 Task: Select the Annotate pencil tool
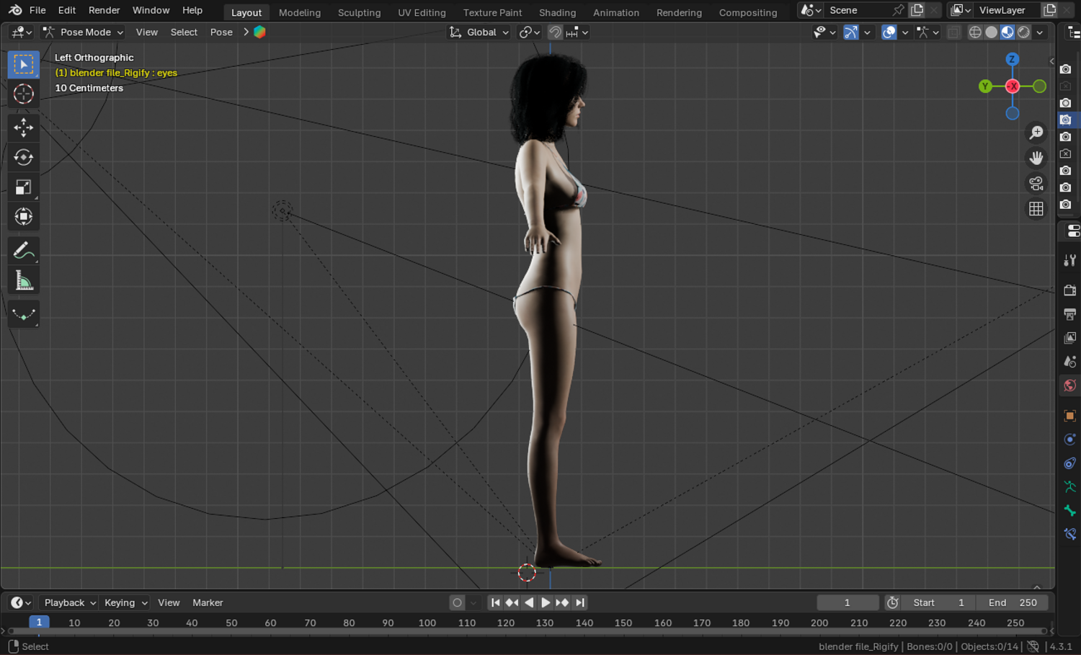(24, 251)
